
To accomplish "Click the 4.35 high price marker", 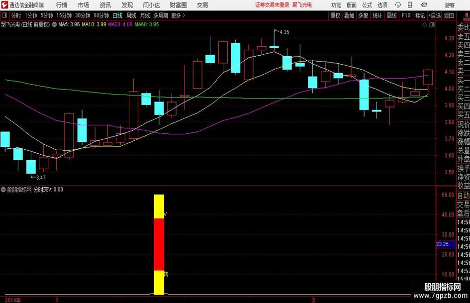I will coord(284,32).
